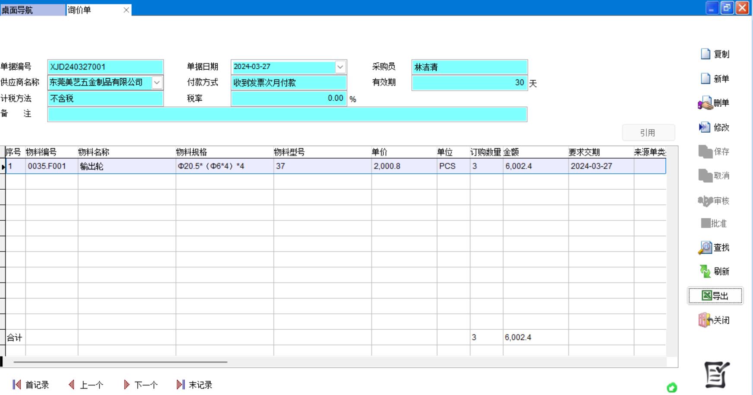Delete the document using 删单 icon
The image size is (753, 395).
(x=715, y=103)
